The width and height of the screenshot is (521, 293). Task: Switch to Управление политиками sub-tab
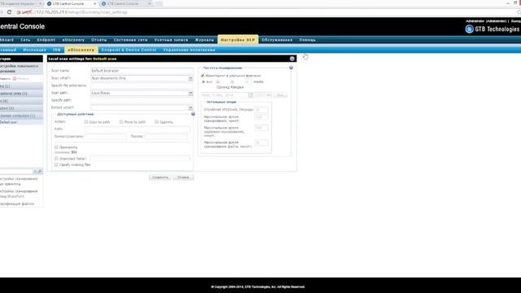[189, 50]
